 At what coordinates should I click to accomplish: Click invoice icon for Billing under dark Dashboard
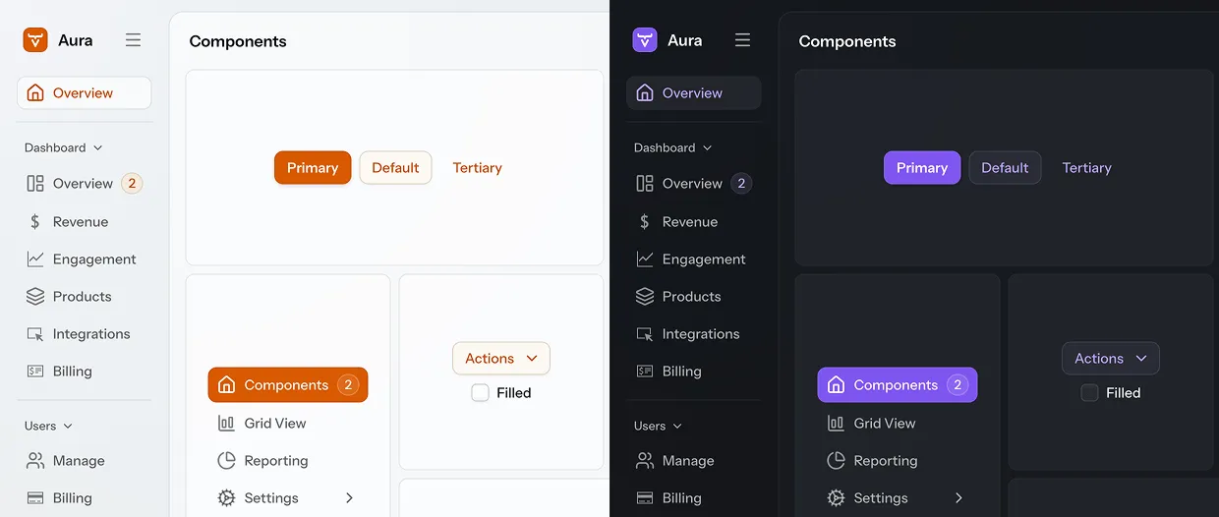[x=645, y=372]
